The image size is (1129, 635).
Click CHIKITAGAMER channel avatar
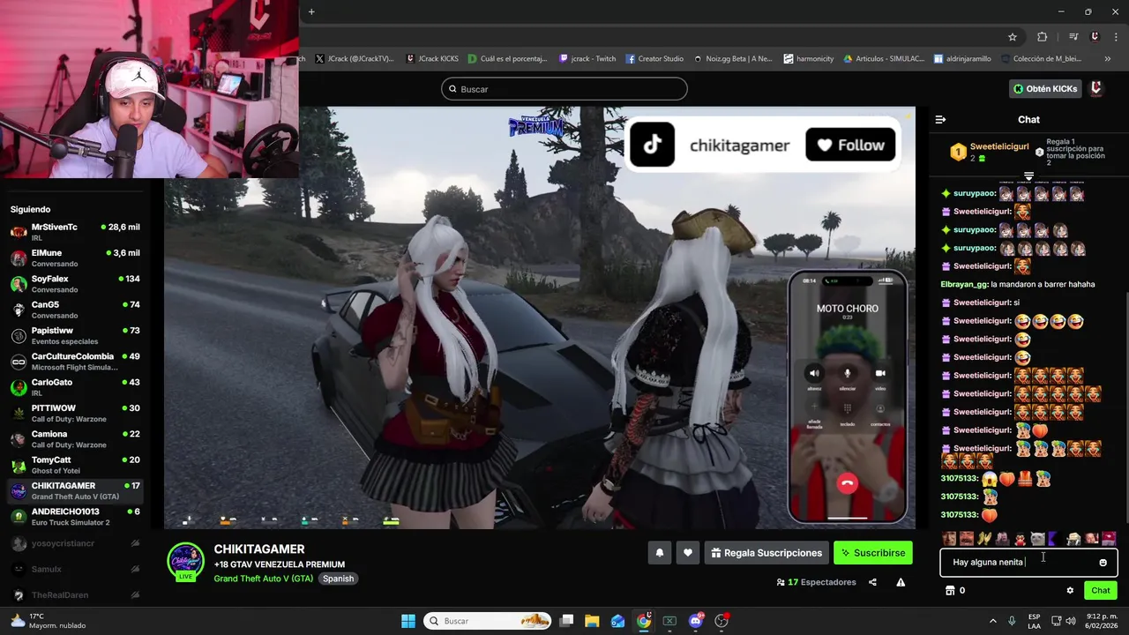click(x=185, y=562)
